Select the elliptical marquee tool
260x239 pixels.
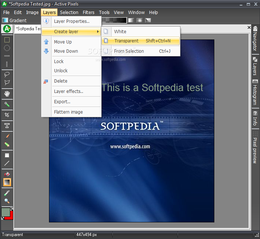click(x=7, y=48)
